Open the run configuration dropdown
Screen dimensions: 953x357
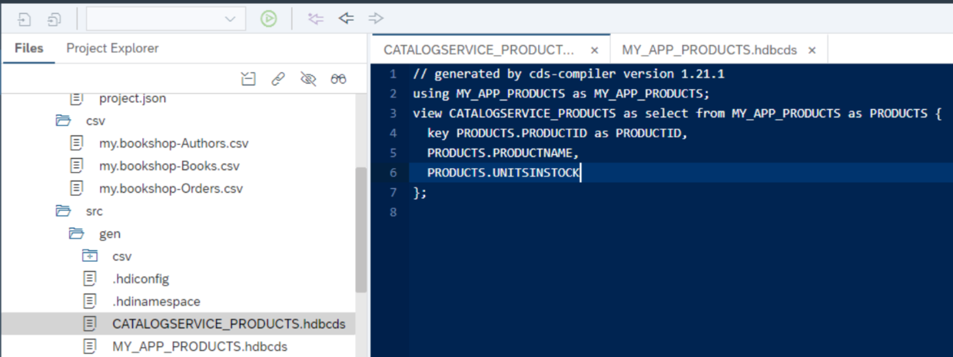pos(166,19)
